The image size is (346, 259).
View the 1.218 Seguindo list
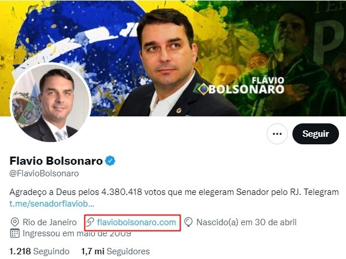(39, 251)
